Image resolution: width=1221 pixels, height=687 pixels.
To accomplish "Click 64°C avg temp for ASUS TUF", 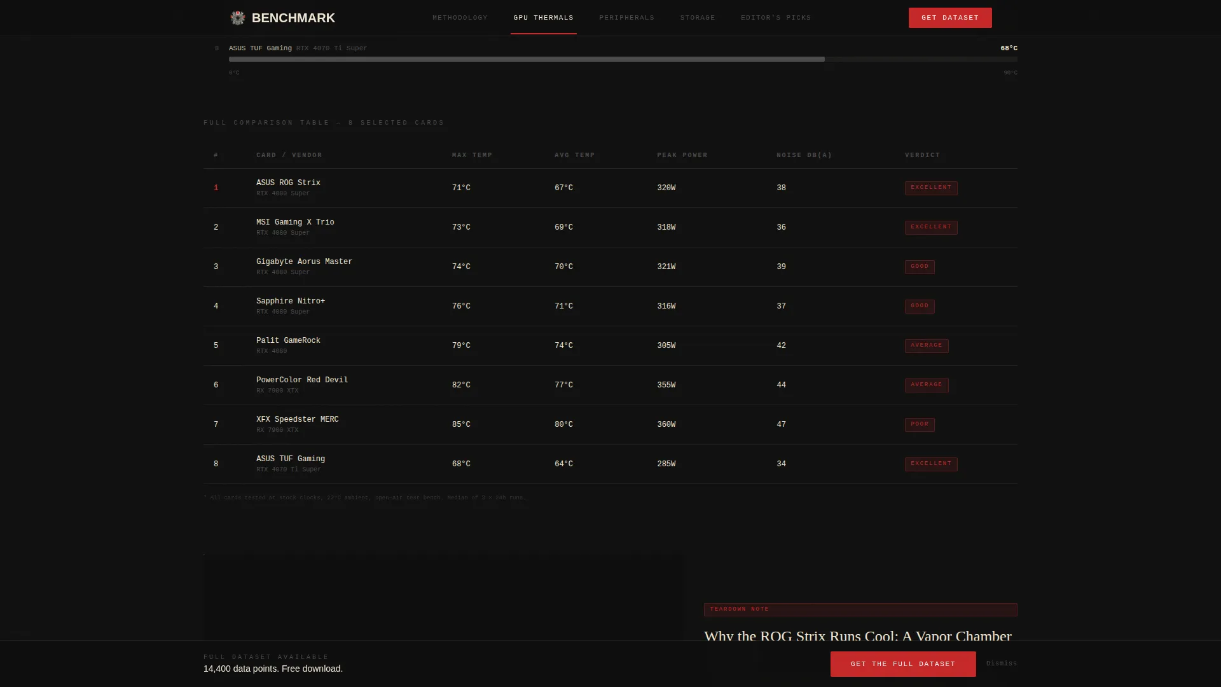I will 563,464.
